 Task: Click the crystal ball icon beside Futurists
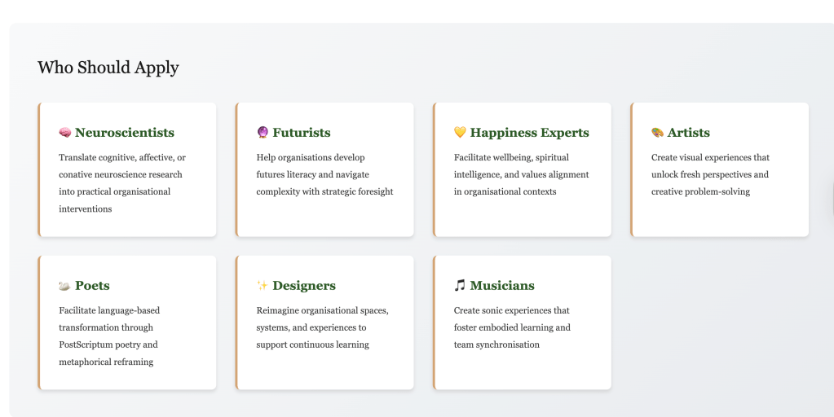[x=263, y=133]
